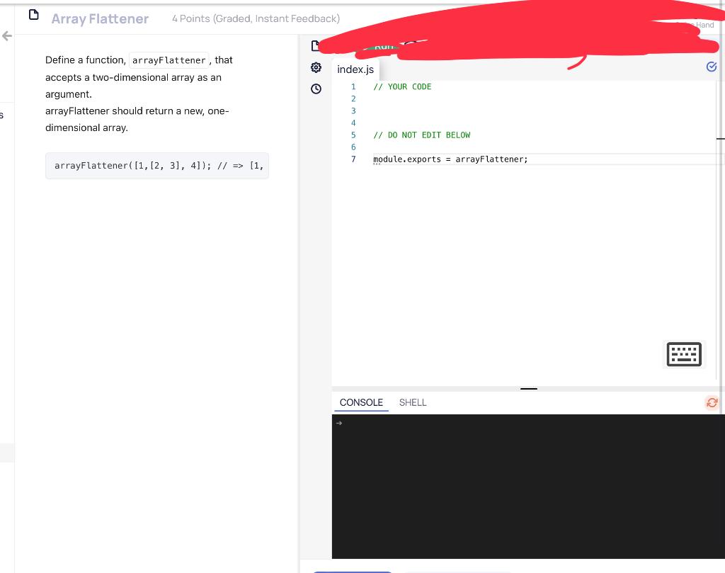Viewport: 725px width, 573px height.
Task: Open the history clock icon
Action: [316, 89]
